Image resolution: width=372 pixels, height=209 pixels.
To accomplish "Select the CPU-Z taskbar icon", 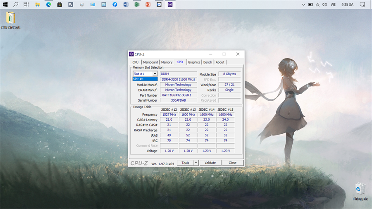I will pos(170,5).
